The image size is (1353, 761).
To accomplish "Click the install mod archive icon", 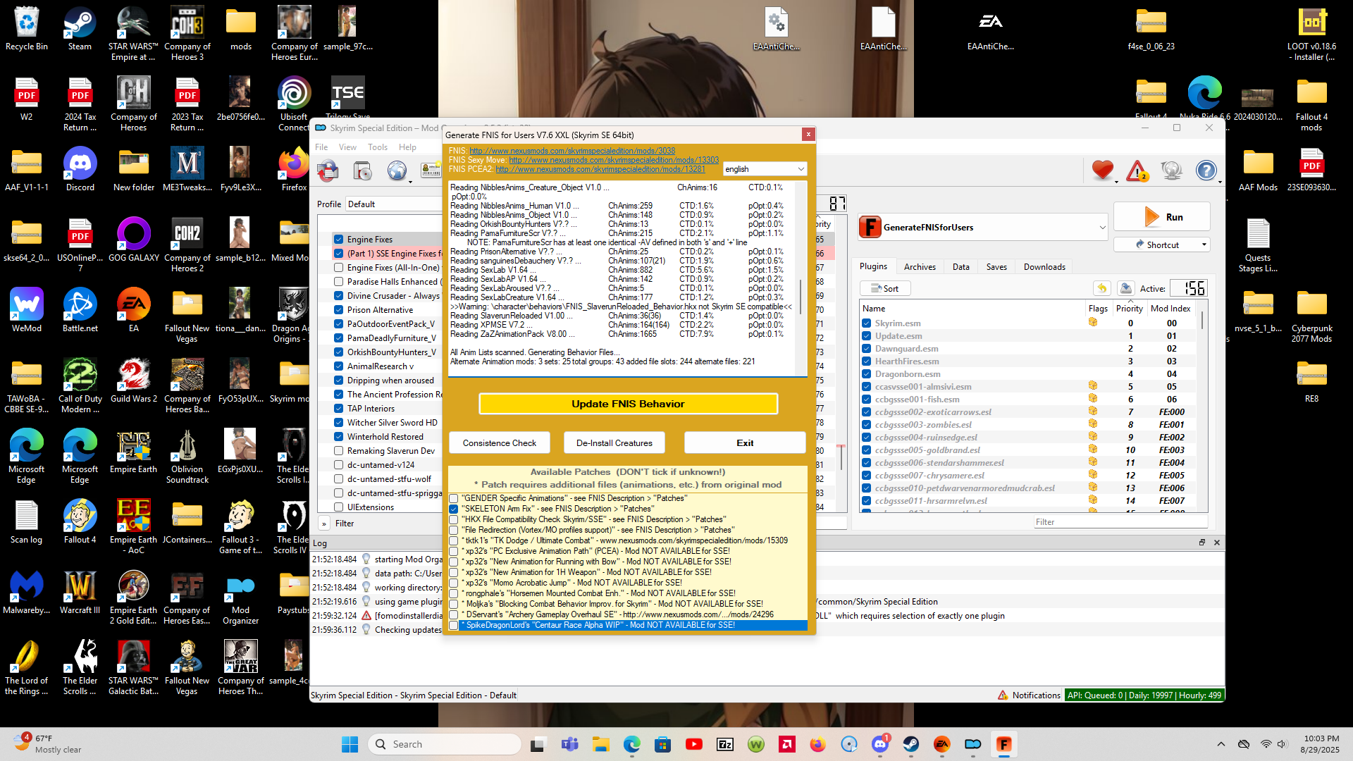I will pos(328,171).
